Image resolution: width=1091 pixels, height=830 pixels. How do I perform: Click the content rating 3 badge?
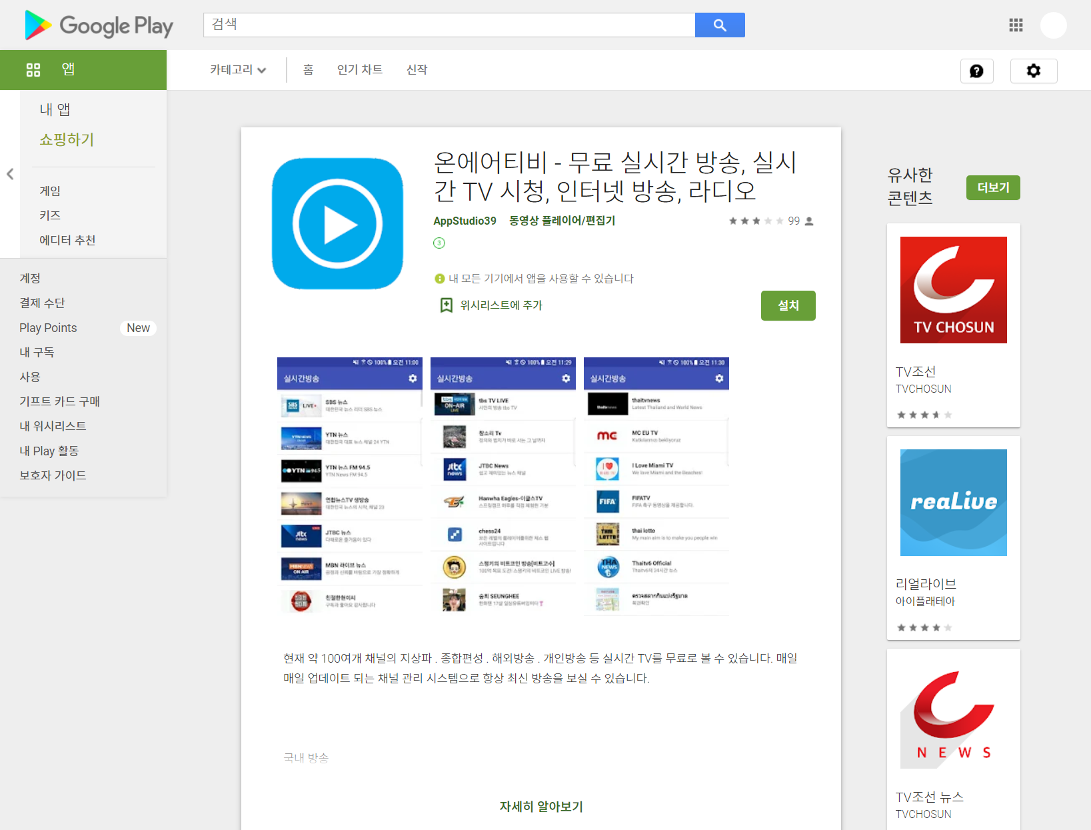[439, 243]
